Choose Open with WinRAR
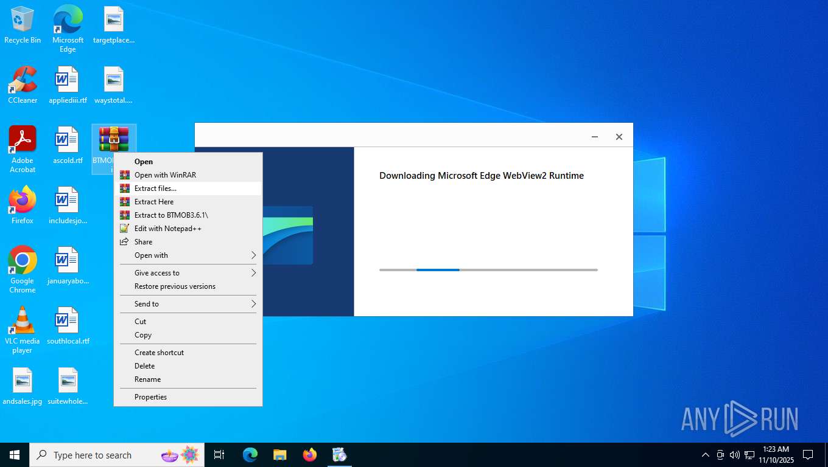 [x=188, y=175]
